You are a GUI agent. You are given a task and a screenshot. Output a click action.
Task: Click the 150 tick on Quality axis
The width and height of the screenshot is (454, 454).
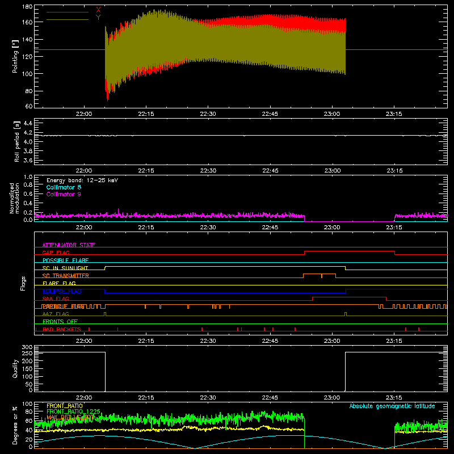pos(27,369)
